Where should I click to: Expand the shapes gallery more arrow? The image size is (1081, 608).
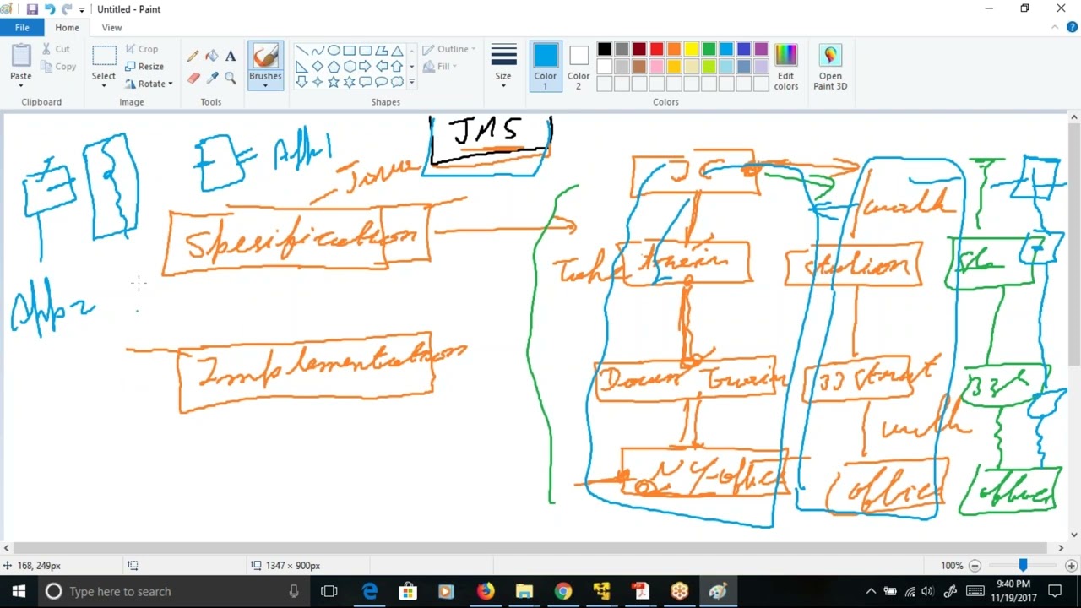[x=411, y=82]
